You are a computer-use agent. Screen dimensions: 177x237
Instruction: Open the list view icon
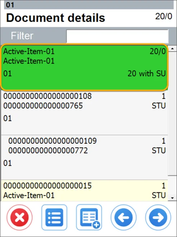coord(54,217)
